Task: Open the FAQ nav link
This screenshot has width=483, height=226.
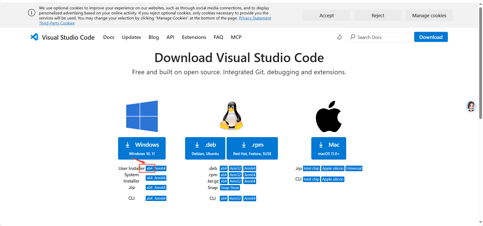Action: pyautogui.click(x=218, y=37)
